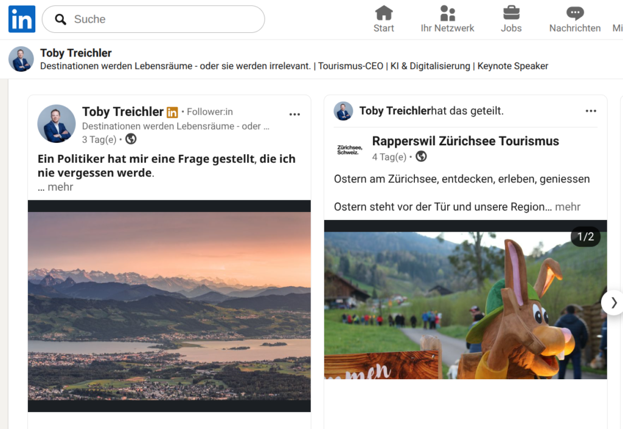Show next image with the carousel arrow

[613, 303]
